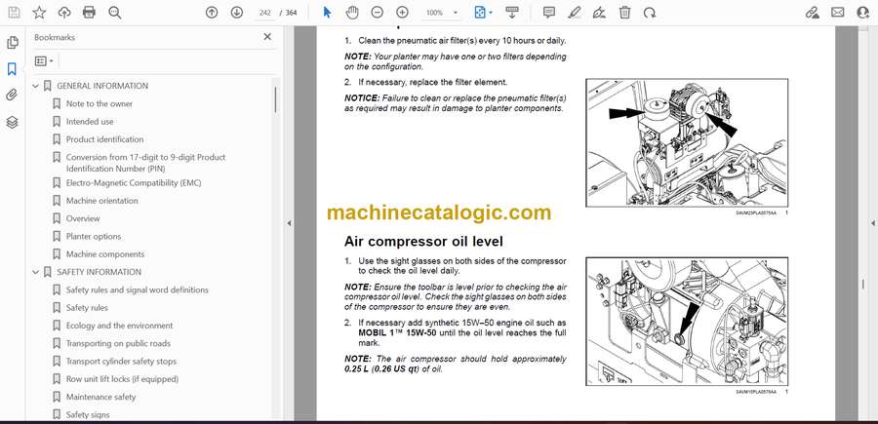878x424 pixels.
Task: Open Row unit lift locks bookmark
Action: (122, 379)
